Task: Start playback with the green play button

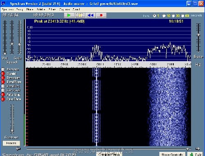Action: (69, 15)
